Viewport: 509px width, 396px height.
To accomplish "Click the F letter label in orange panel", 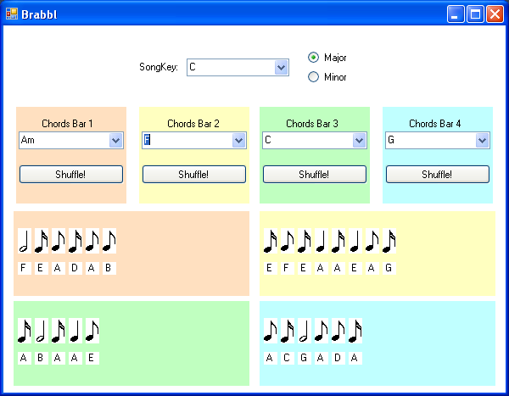I will 25,268.
